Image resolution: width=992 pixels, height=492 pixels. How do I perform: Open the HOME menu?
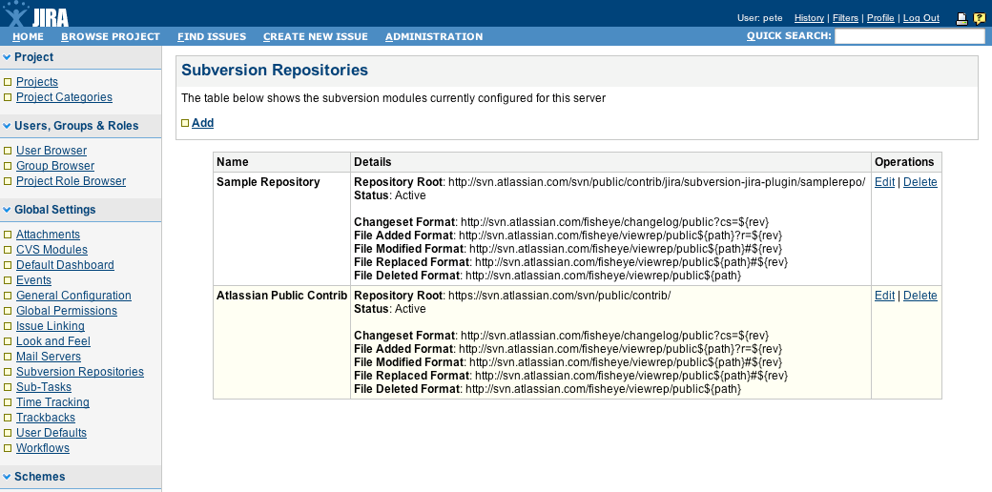click(x=28, y=36)
